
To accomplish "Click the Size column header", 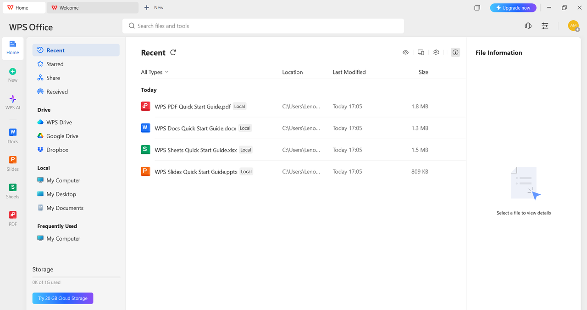I will 423,72.
